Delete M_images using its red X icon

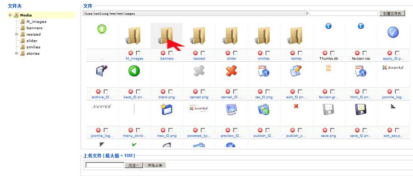131,53
